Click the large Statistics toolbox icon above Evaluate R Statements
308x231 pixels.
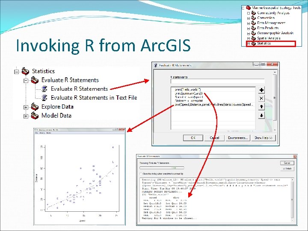[25, 71]
